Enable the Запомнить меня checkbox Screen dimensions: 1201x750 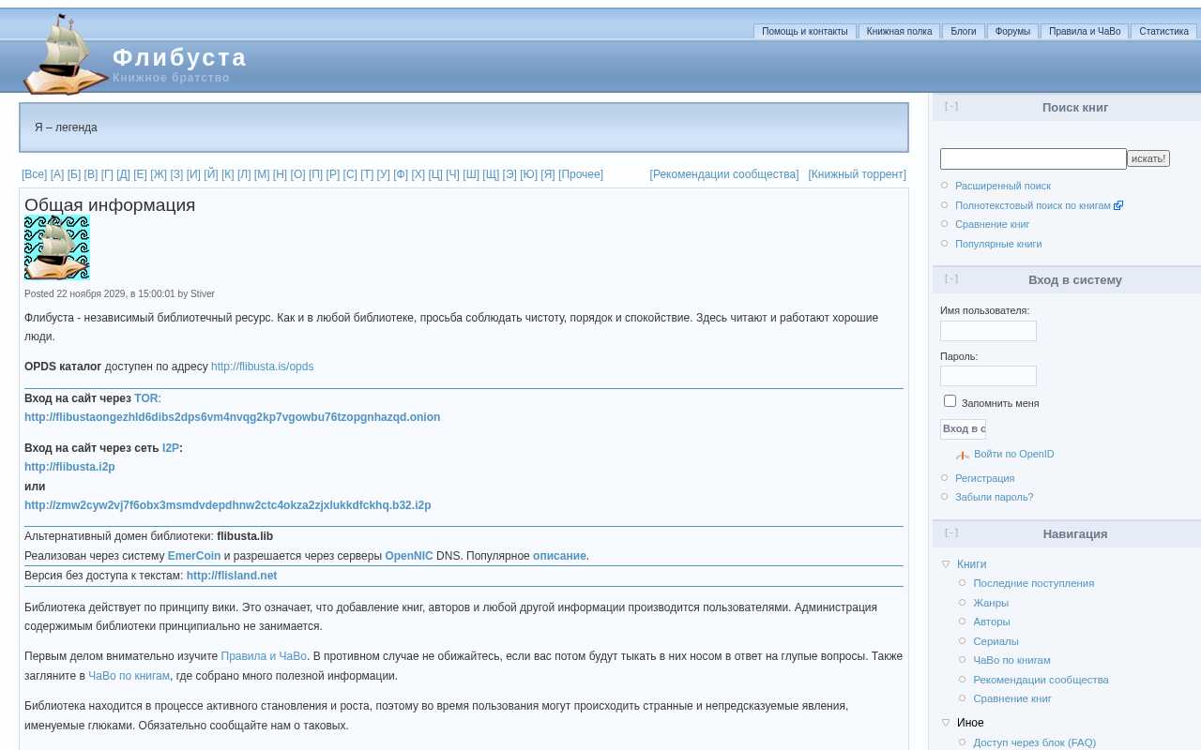[950, 401]
